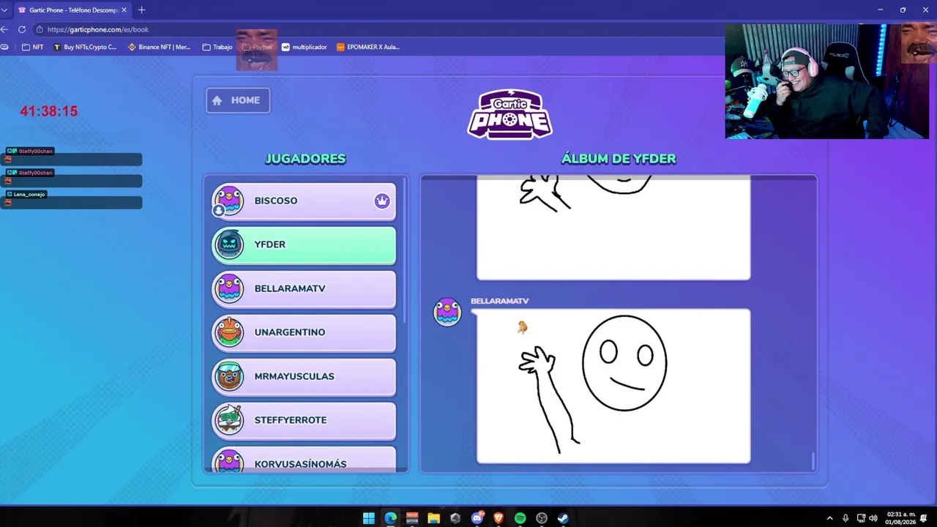Click the ÁLBUM DE YFDER heading
Screen dimensions: 937x527
point(619,159)
